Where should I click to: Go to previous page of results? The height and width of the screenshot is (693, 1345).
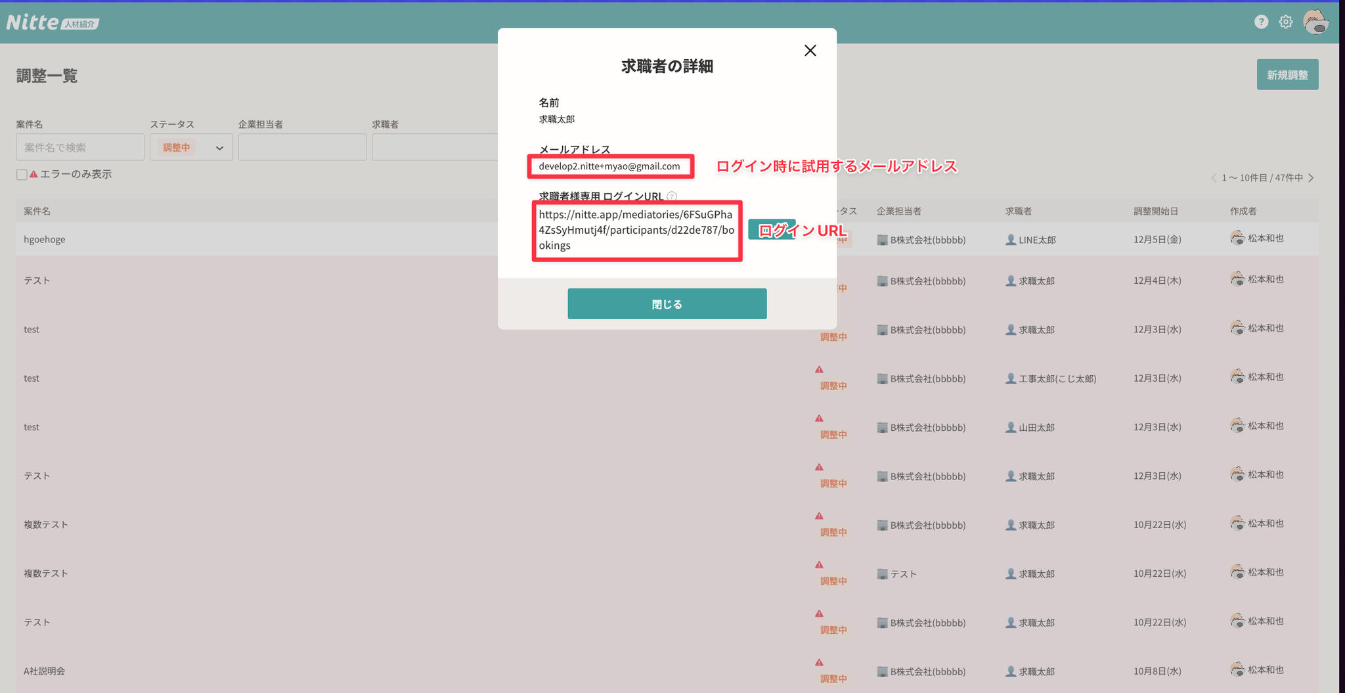tap(1214, 178)
